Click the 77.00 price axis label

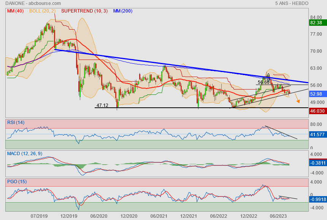[x=316, y=34]
